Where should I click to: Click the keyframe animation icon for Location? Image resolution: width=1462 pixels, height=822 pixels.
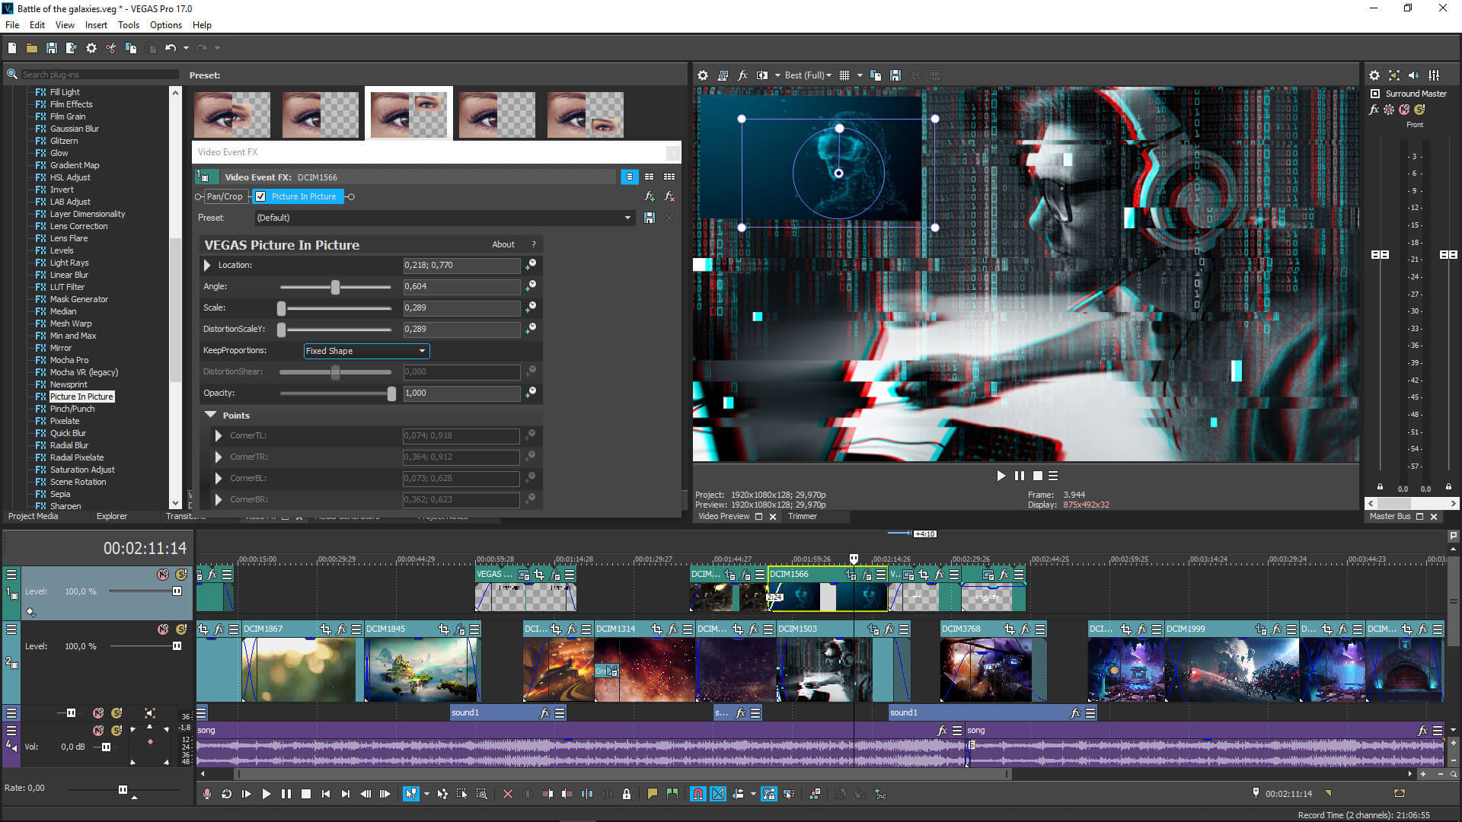click(531, 264)
